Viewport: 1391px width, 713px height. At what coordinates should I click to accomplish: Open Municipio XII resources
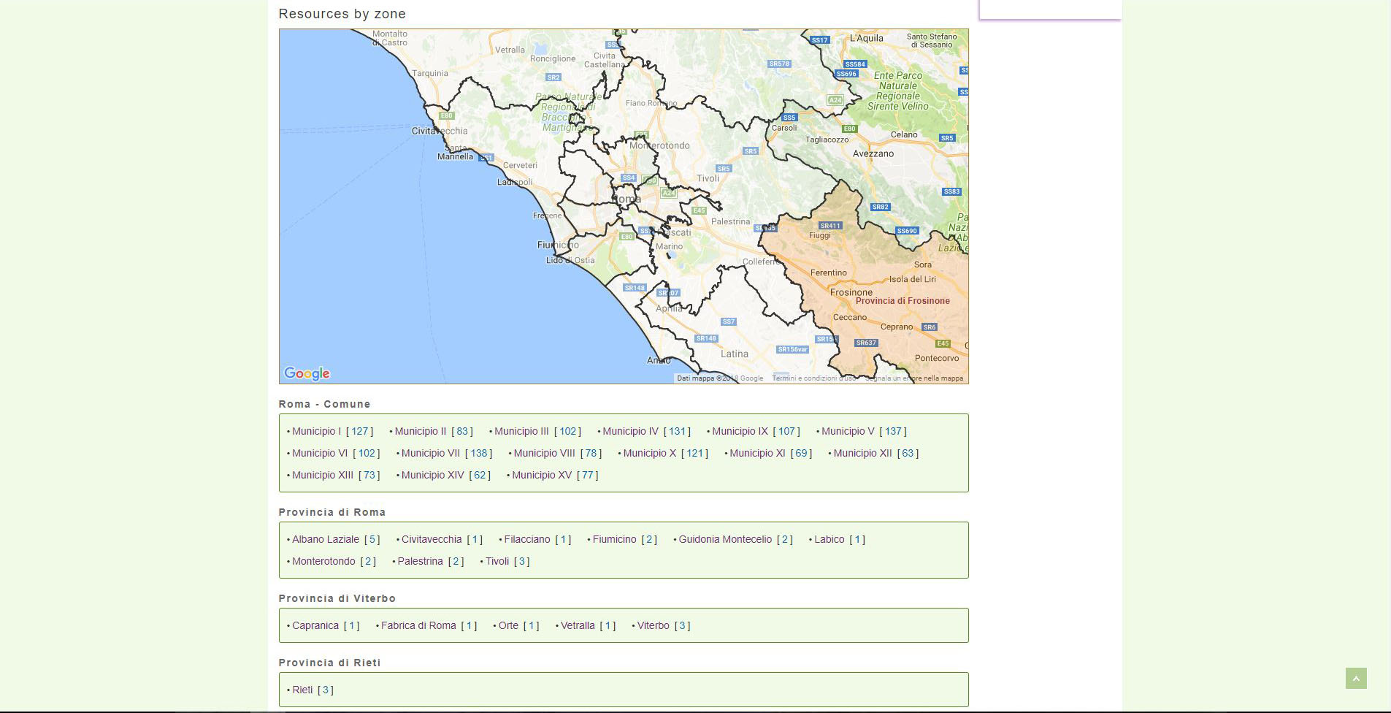tap(862, 453)
